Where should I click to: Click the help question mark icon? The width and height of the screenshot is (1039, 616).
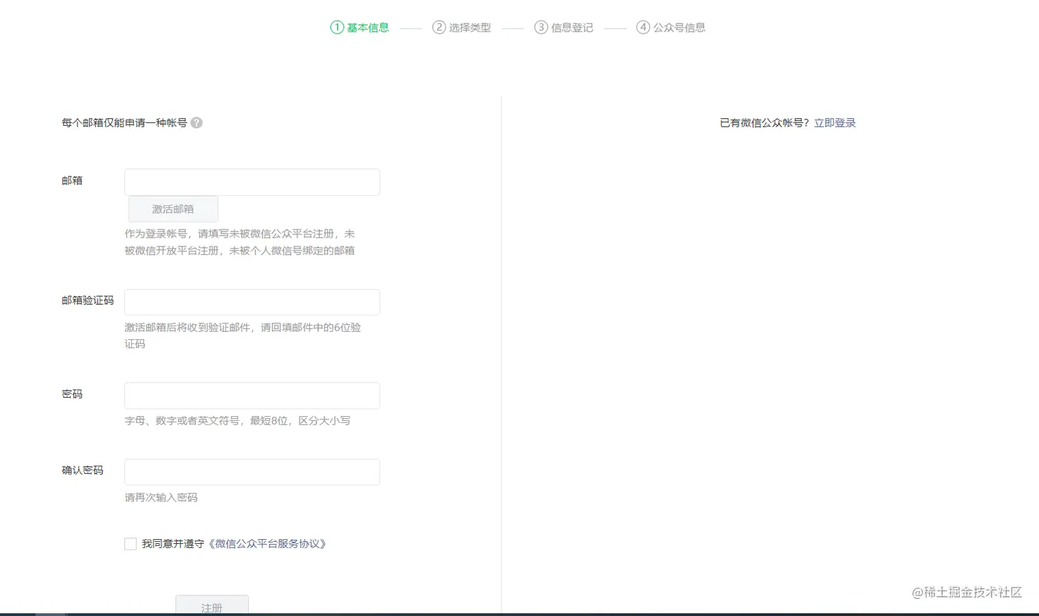[x=197, y=123]
